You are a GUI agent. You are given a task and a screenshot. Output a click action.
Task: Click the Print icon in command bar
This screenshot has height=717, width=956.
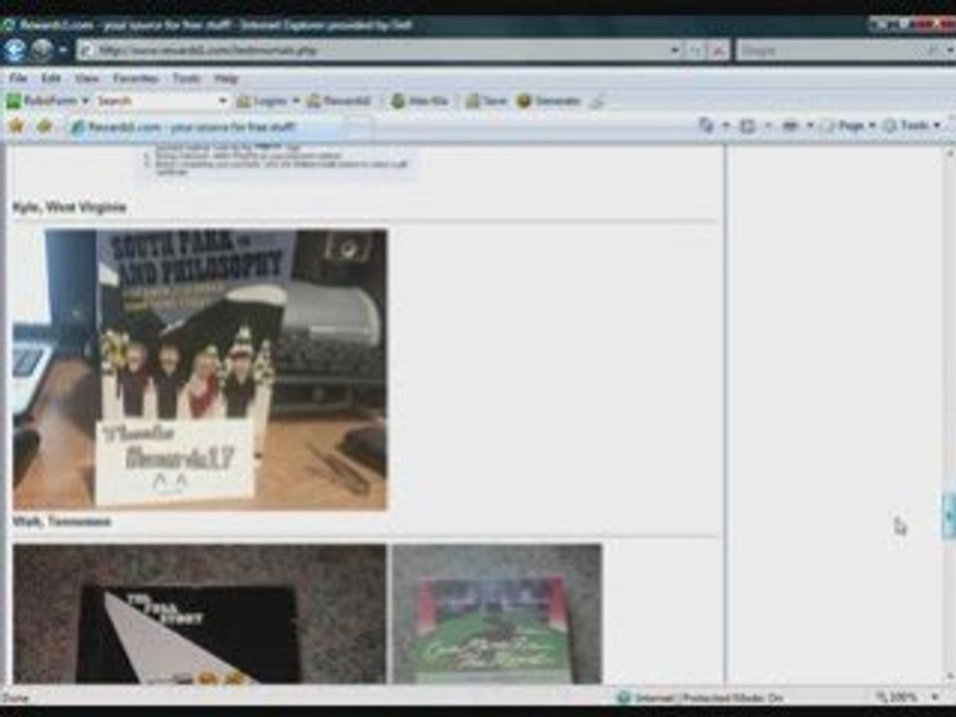pyautogui.click(x=790, y=126)
